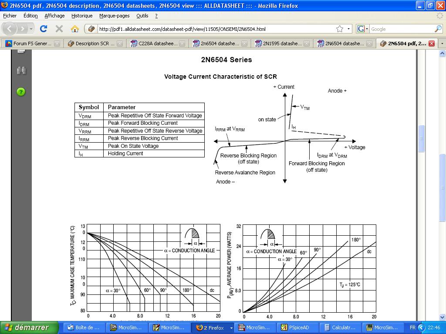Image resolution: width=446 pixels, height=334 pixels.
Task: Click the Google search box
Action: [x=401, y=29]
